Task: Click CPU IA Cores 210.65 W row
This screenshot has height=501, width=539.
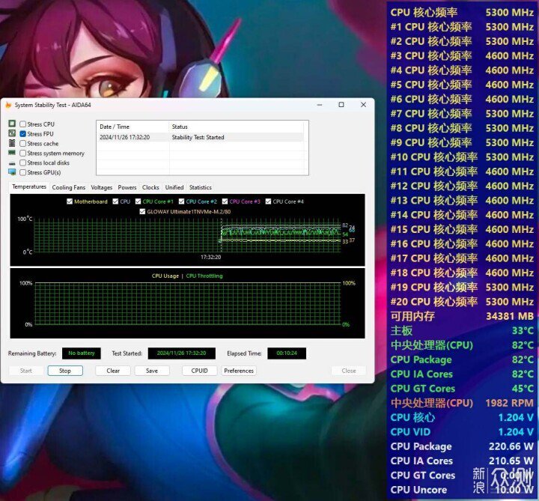Action: coord(462,461)
